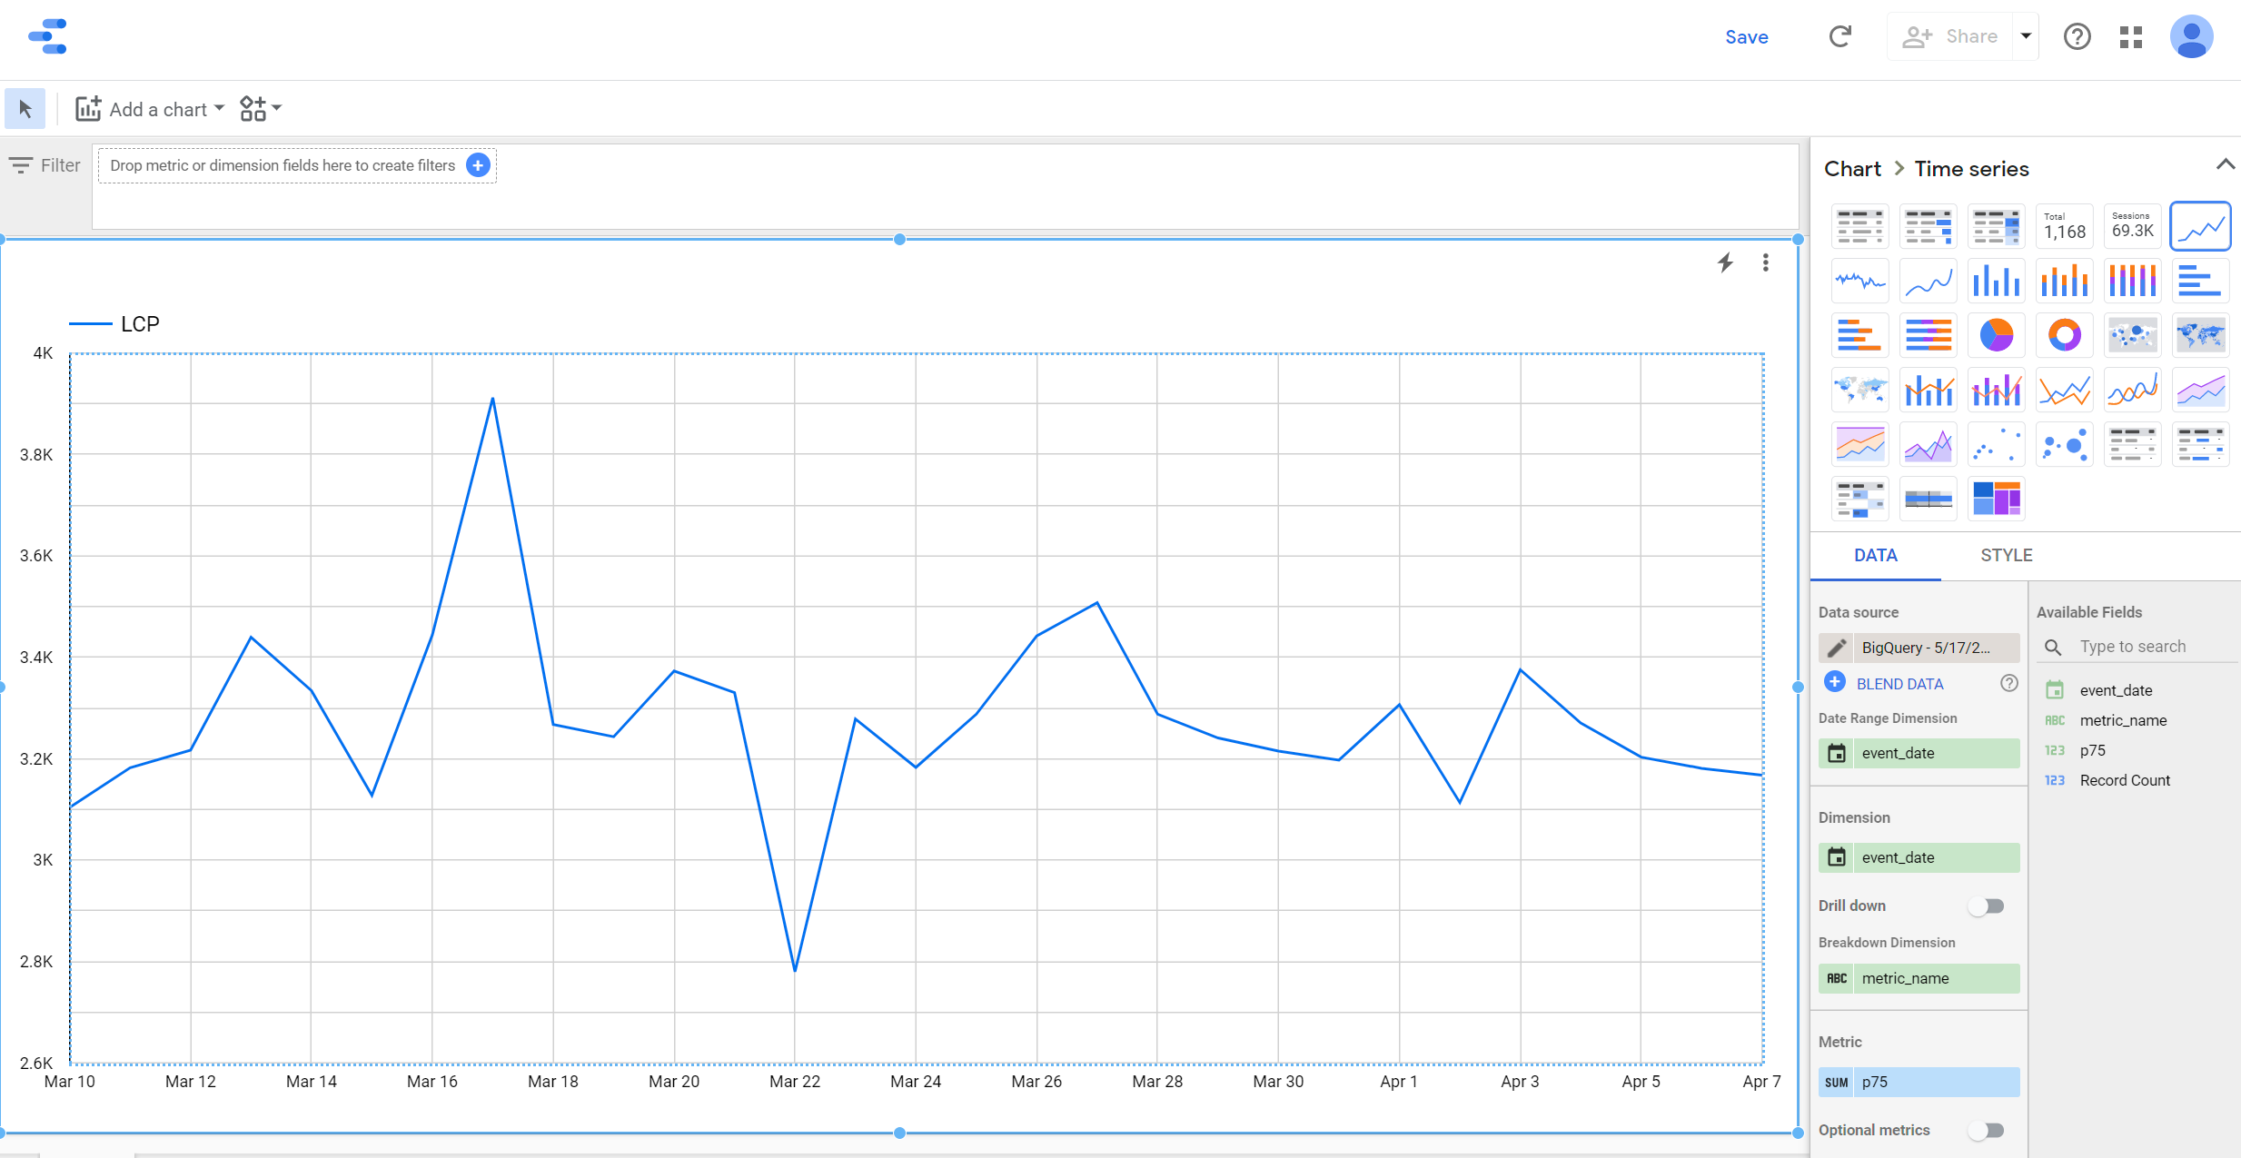Enable the data blending toggle
2241x1158 pixels.
tap(1836, 681)
